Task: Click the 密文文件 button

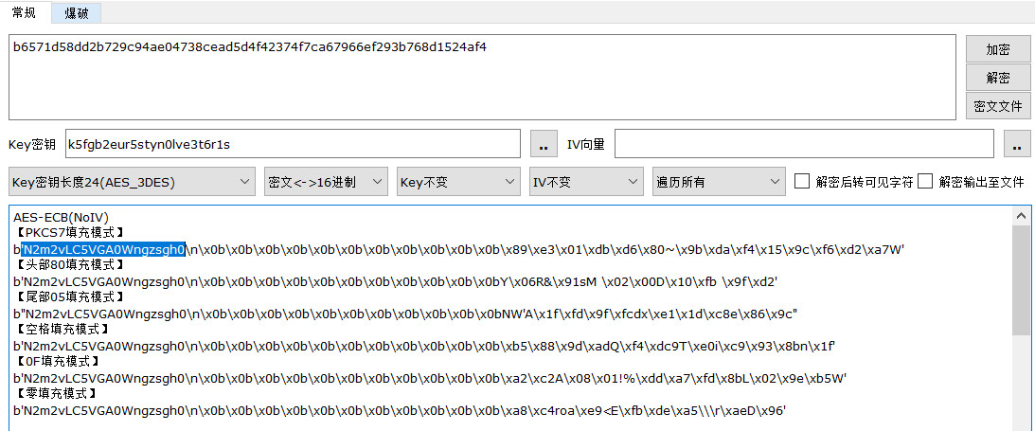Action: coord(998,105)
